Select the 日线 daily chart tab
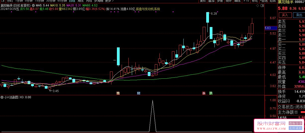 click(x=72, y=1)
